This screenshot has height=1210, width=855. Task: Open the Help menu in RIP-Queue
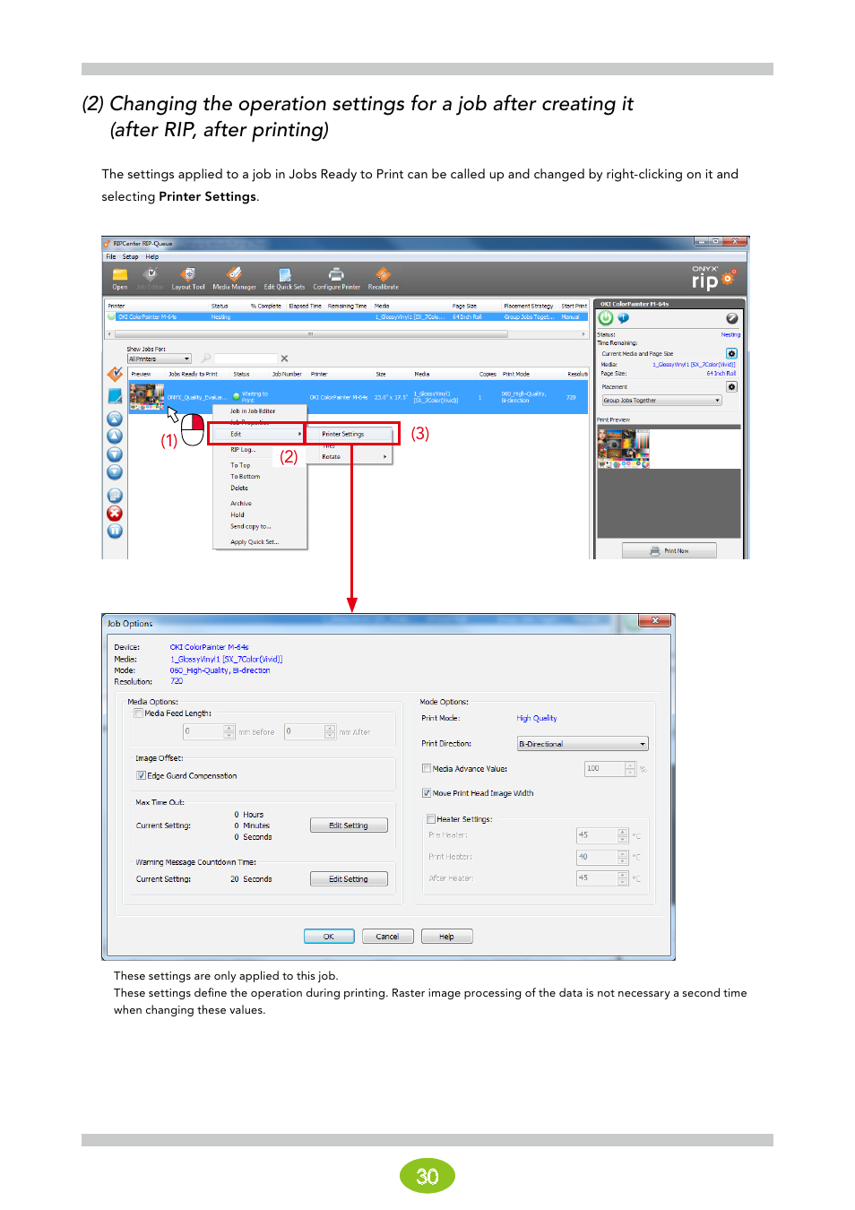152,256
